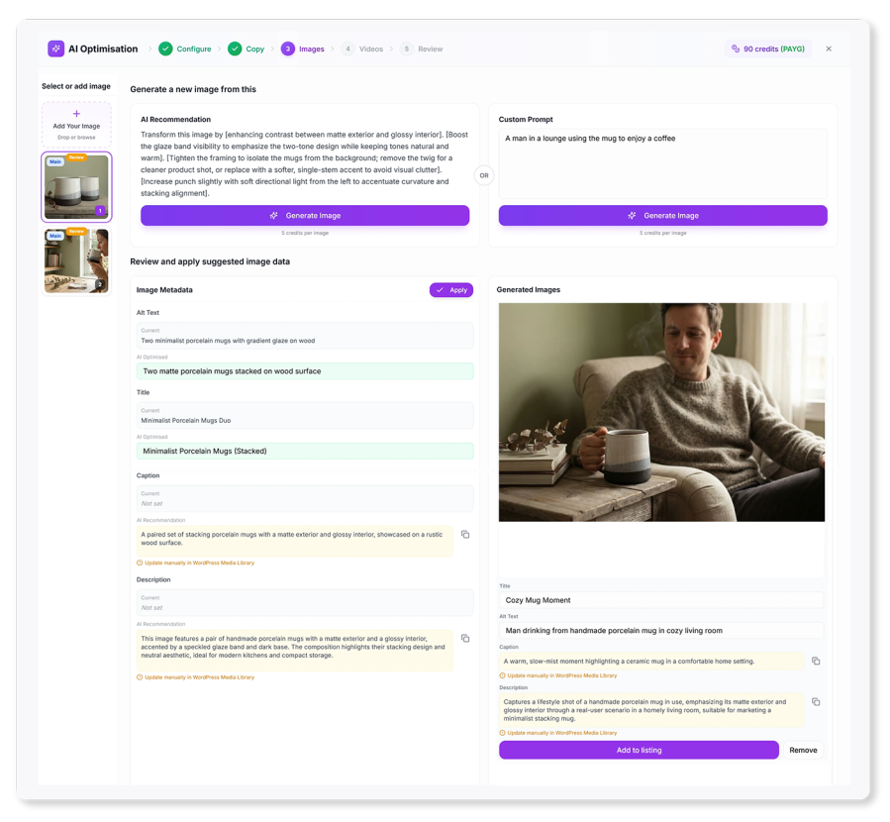
Task: Click the credits coin icon
Action: (x=735, y=49)
